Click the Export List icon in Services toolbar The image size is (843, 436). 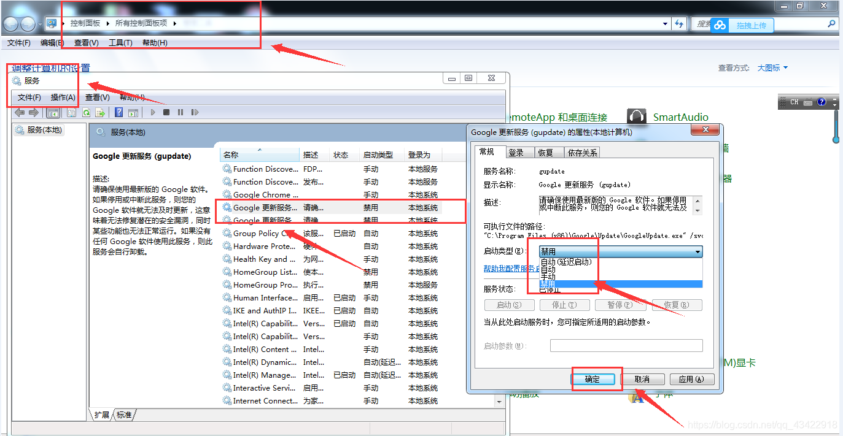[x=99, y=113]
